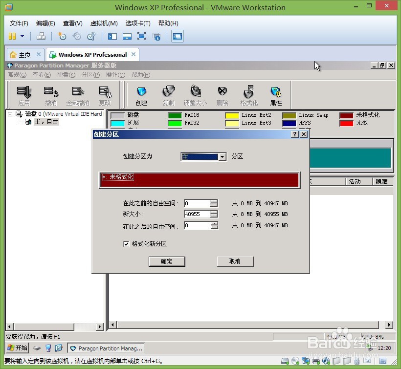Click the Unity mode toolbar icon

tap(156, 37)
